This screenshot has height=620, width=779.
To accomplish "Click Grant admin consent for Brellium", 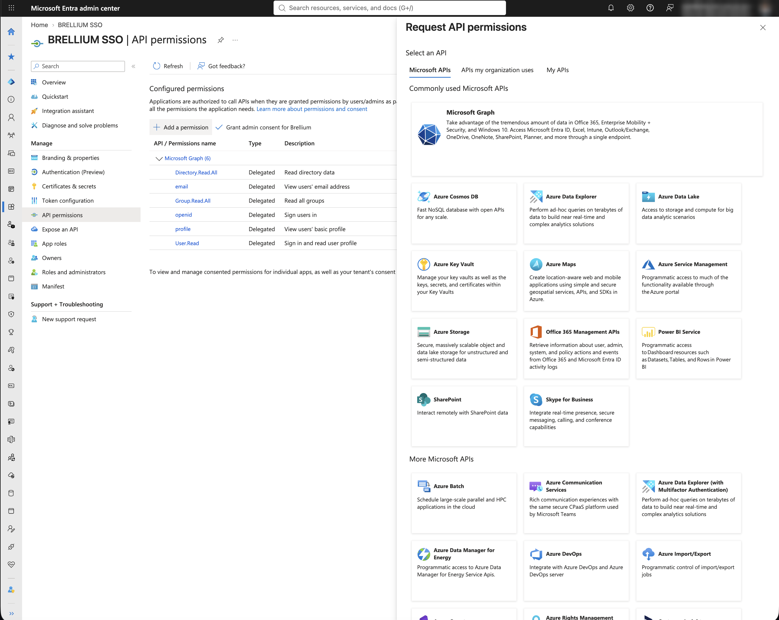I will [x=263, y=127].
